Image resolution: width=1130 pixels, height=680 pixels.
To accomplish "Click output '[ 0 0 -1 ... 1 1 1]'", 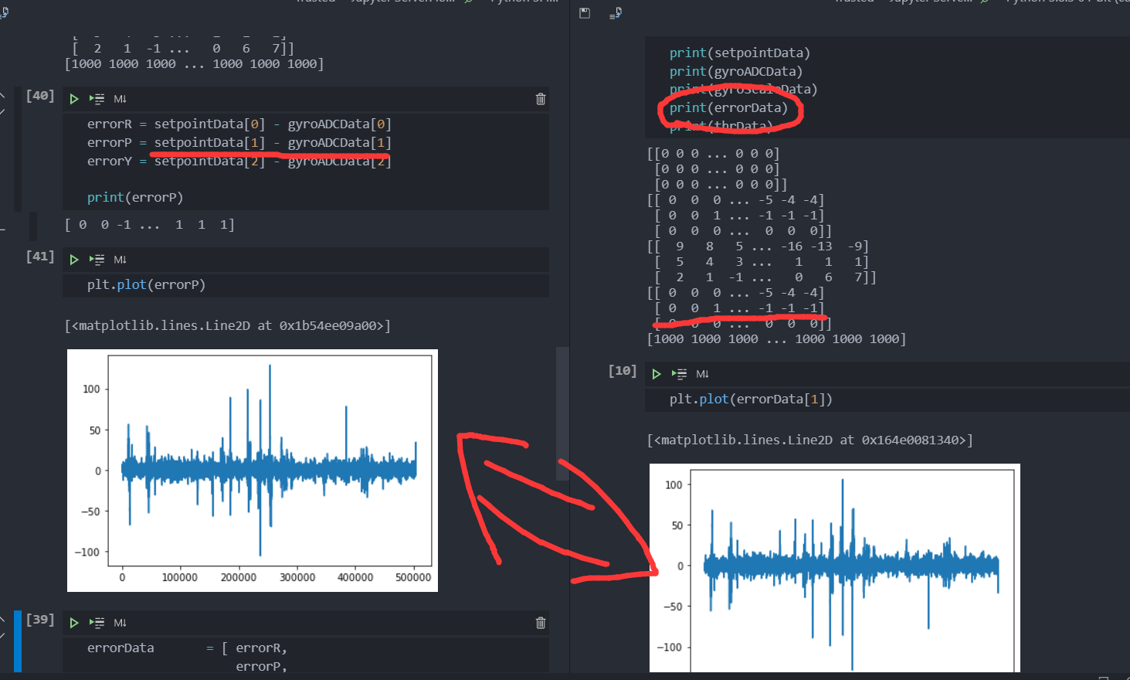I will (x=150, y=224).
